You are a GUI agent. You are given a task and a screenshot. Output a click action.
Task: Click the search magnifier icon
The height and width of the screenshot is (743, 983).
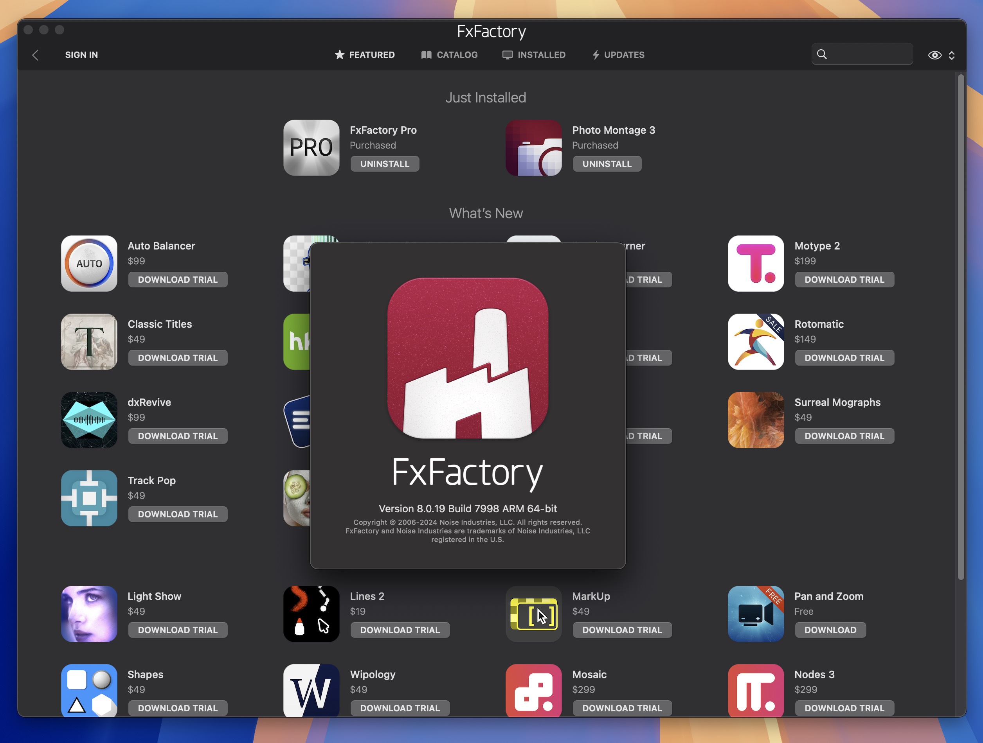tap(822, 54)
